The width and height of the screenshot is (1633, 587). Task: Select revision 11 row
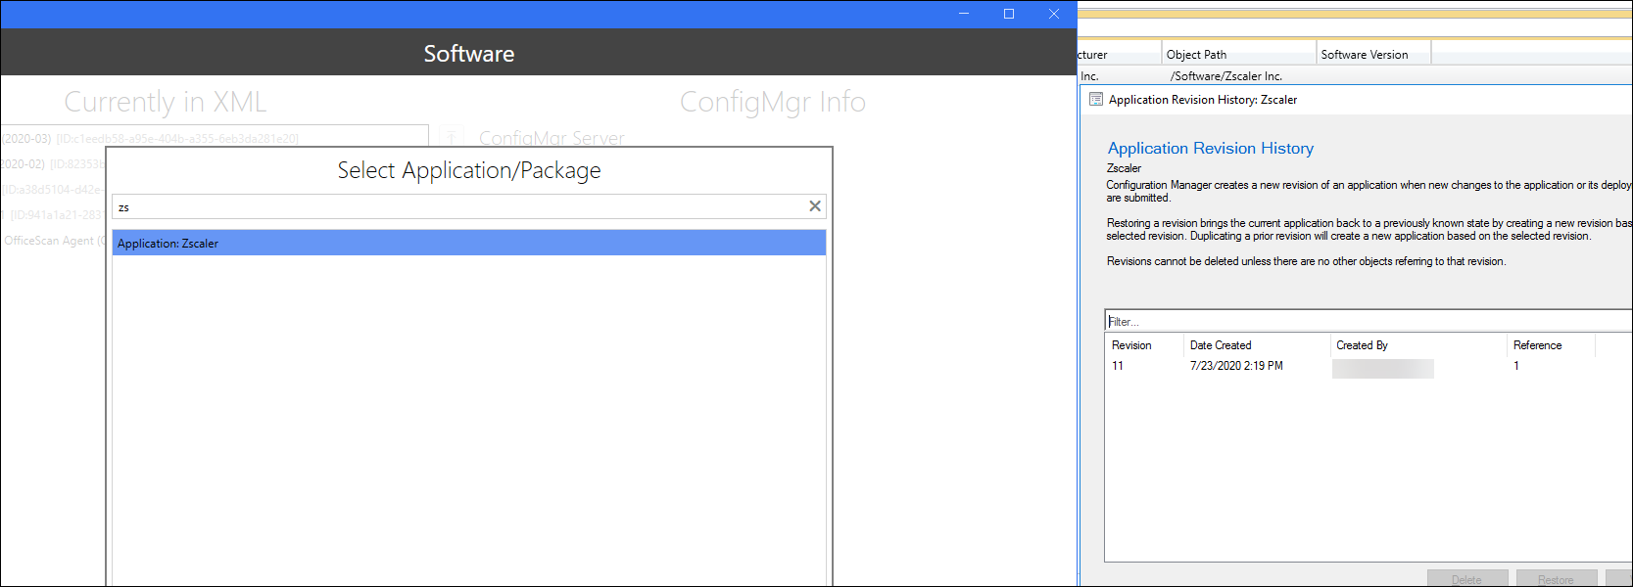click(x=1369, y=366)
